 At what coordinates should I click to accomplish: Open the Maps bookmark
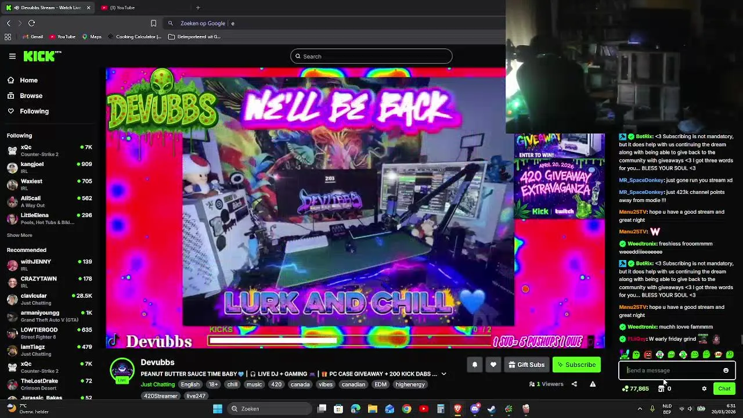click(92, 37)
